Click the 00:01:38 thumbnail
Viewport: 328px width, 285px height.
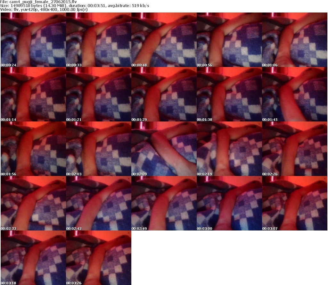point(229,94)
